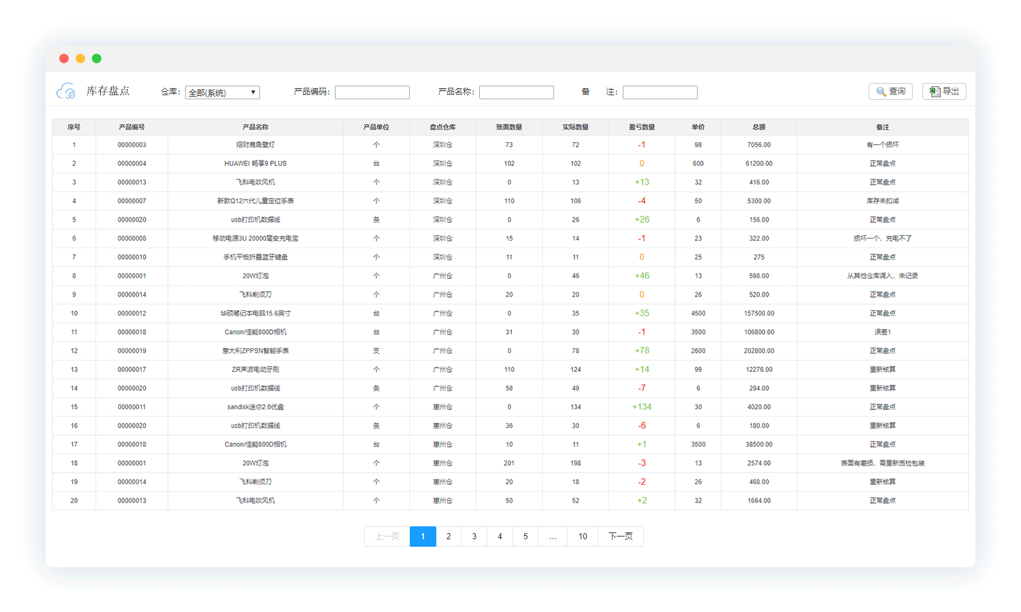
Task: Click the 盈亏数量 column header
Action: (x=642, y=127)
